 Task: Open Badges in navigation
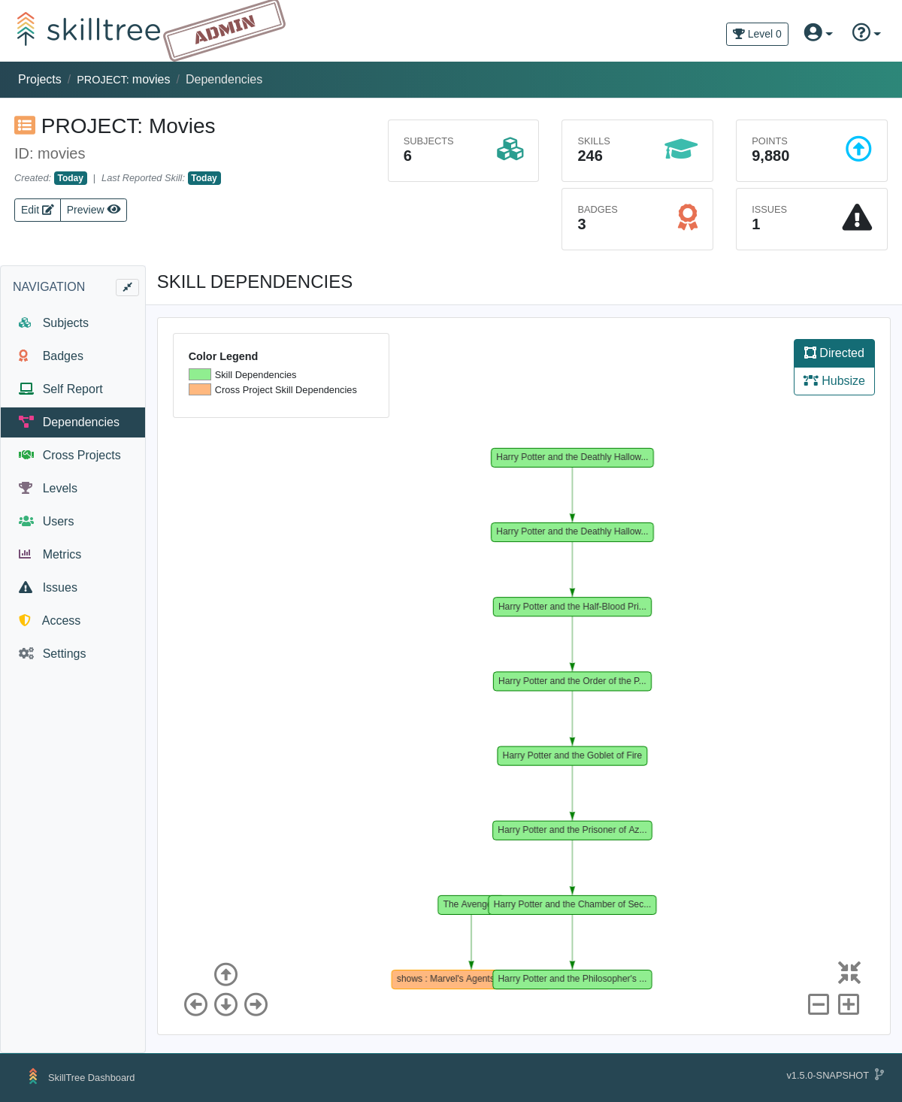click(x=73, y=356)
